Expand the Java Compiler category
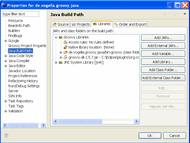Viewport: 190px width, 143px height. (x=6, y=61)
